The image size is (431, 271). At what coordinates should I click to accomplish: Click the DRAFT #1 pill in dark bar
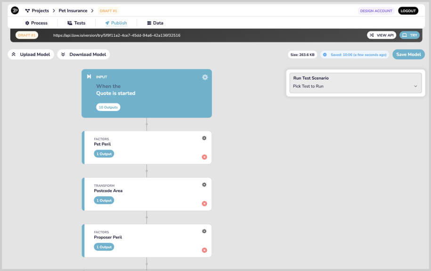coord(27,35)
